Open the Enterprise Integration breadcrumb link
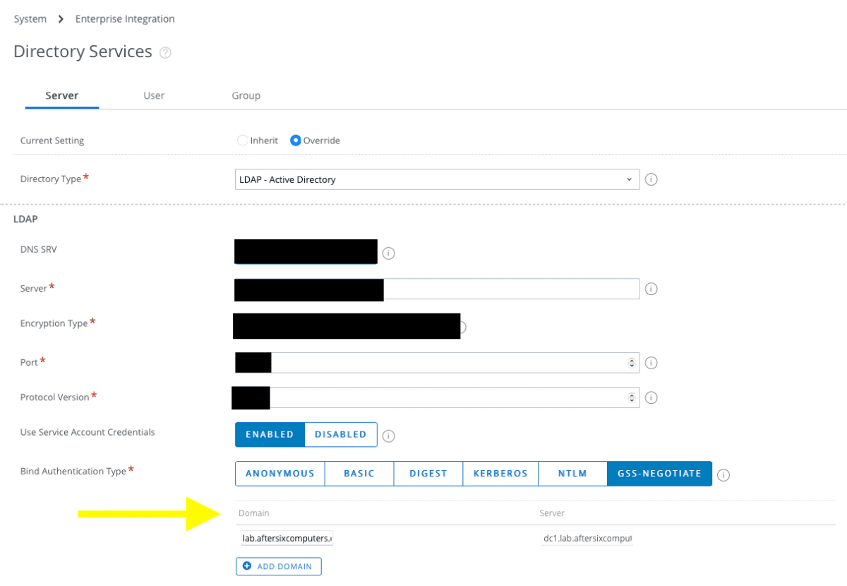 124,19
